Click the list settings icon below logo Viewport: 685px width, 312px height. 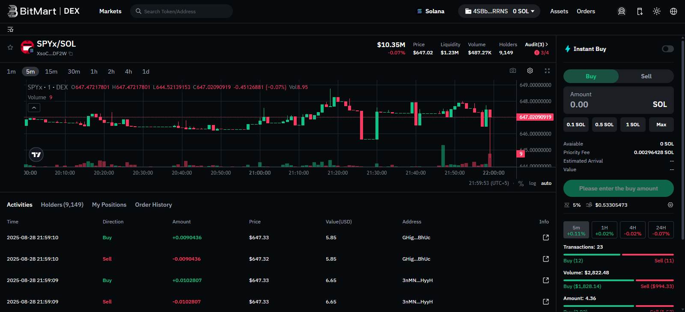coord(10,30)
